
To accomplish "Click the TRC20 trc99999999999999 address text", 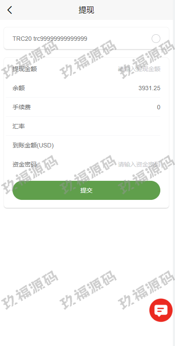I will pyautogui.click(x=50, y=39).
